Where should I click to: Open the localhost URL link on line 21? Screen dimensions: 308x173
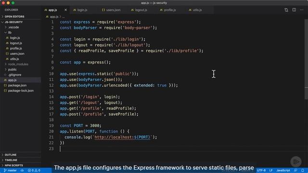(x=122, y=137)
